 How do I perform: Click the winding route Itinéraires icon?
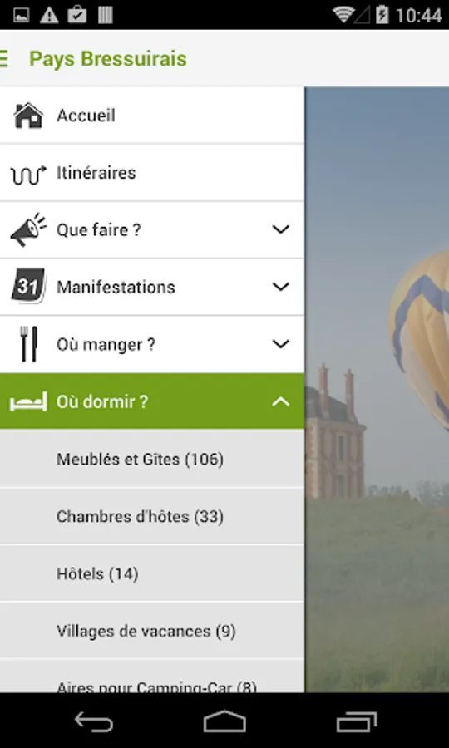coord(28,175)
